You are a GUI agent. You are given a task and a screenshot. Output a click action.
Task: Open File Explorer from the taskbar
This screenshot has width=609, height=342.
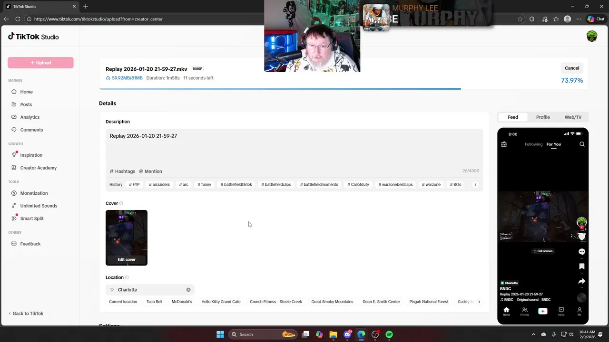coord(333,334)
